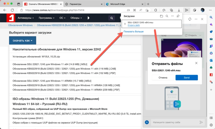Screen dimensions: 215x129
Task: Open more options in Downloads popup
Action: pos(172,16)
